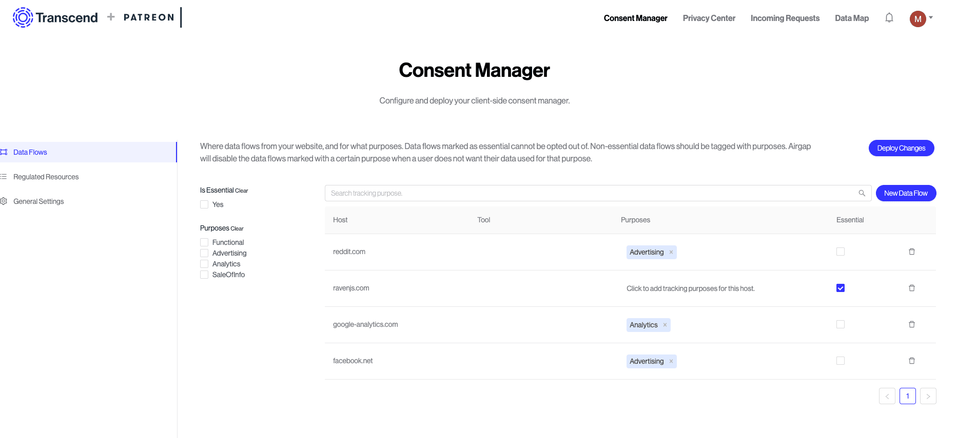Go to next page of results
Screen dimensions: 957x438
pyautogui.click(x=928, y=396)
